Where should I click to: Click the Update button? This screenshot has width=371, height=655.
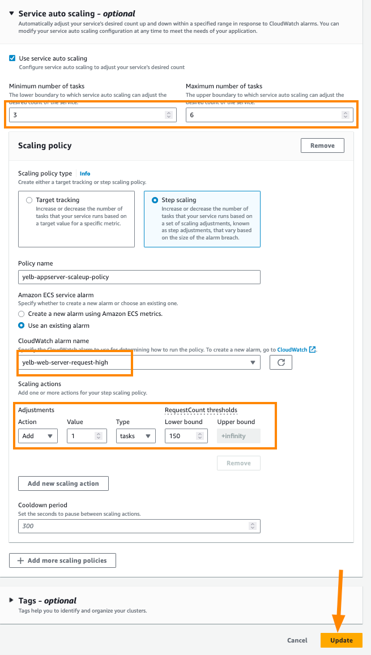click(x=342, y=640)
